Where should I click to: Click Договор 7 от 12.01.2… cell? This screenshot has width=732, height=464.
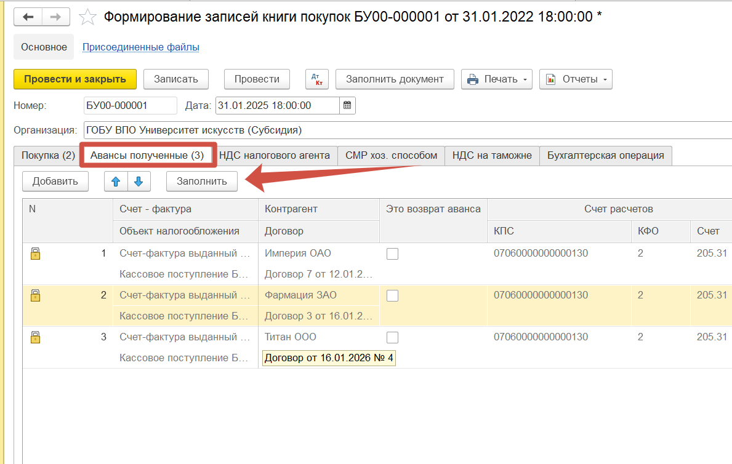coord(319,274)
